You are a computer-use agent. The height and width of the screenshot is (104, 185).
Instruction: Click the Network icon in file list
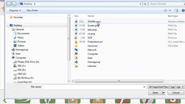click(76, 50)
